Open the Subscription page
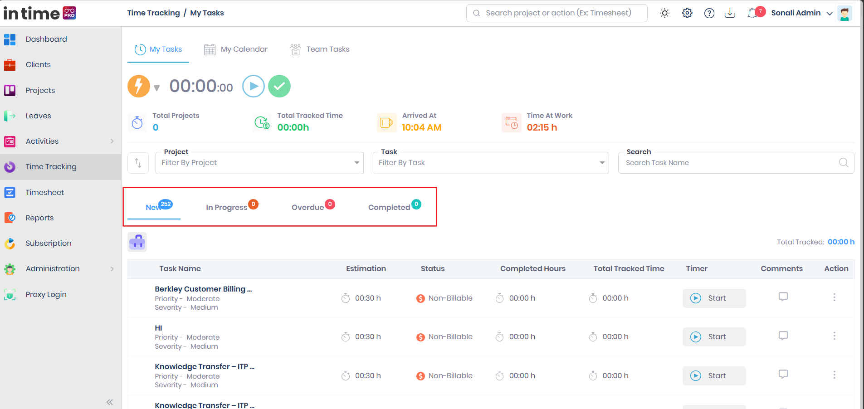864x409 pixels. (x=49, y=243)
